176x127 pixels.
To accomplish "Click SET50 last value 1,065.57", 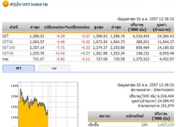I will (x=37, y=42).
